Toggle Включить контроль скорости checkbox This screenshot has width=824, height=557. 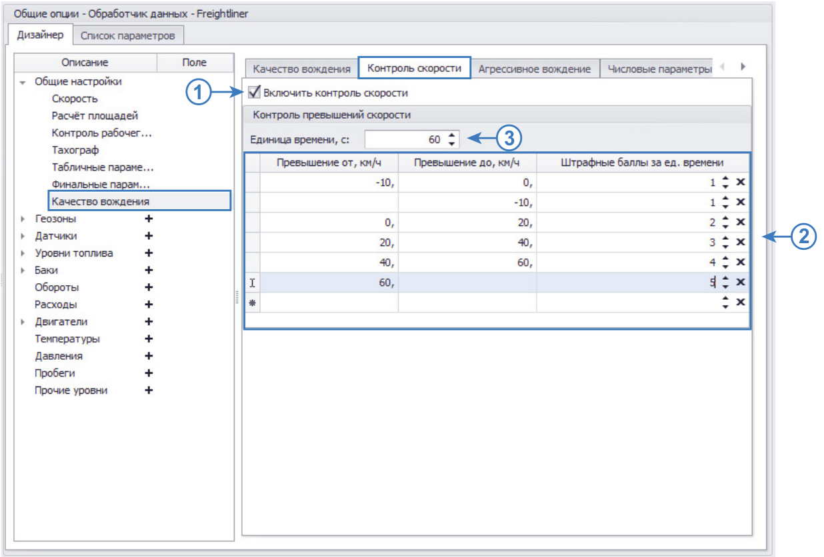tap(254, 93)
